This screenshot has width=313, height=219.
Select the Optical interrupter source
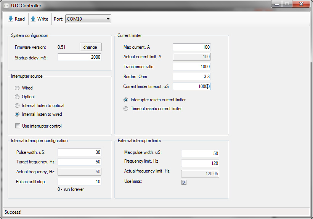(17, 97)
